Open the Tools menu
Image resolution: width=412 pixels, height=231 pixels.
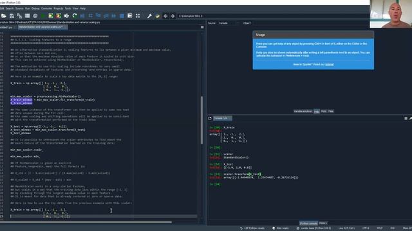tap(68, 8)
